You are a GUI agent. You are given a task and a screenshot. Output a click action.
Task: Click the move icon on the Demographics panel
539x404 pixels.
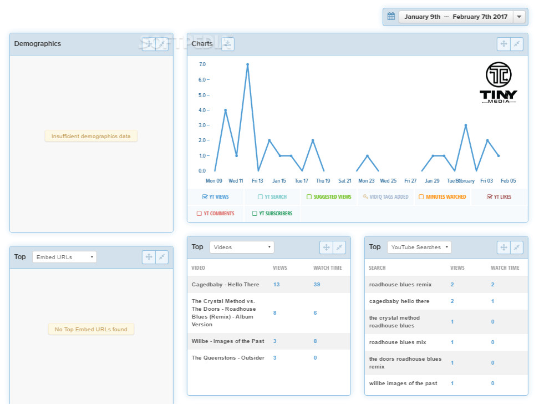[x=149, y=44]
